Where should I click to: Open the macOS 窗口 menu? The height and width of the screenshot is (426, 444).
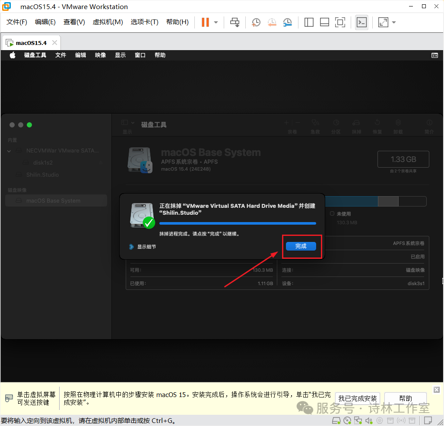click(140, 55)
